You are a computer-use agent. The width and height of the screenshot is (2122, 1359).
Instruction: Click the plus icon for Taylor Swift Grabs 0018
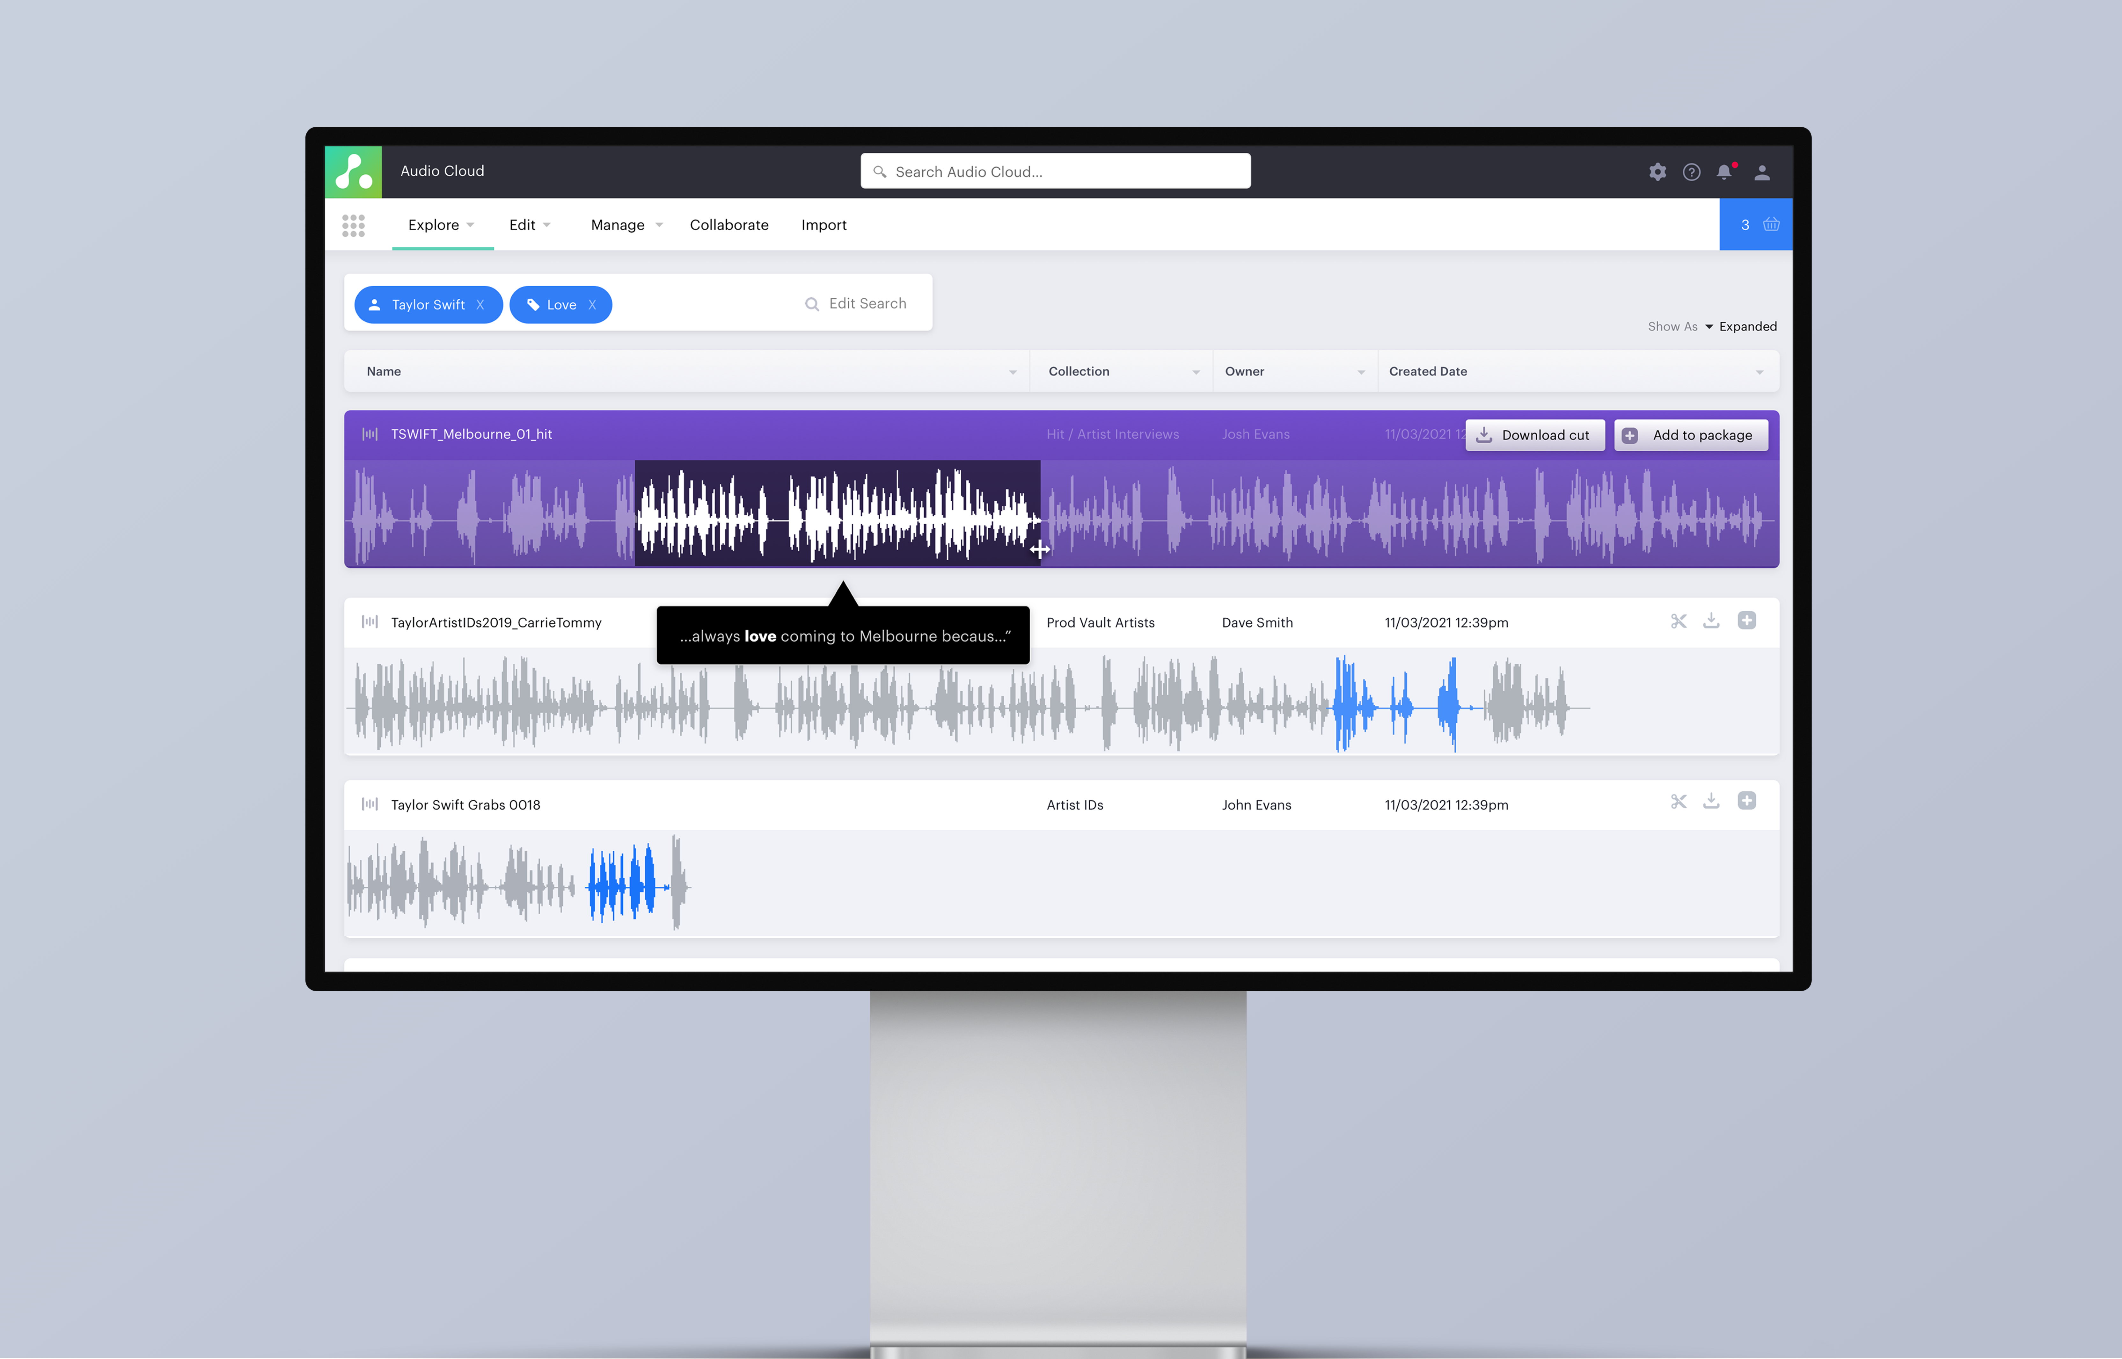click(x=1747, y=800)
